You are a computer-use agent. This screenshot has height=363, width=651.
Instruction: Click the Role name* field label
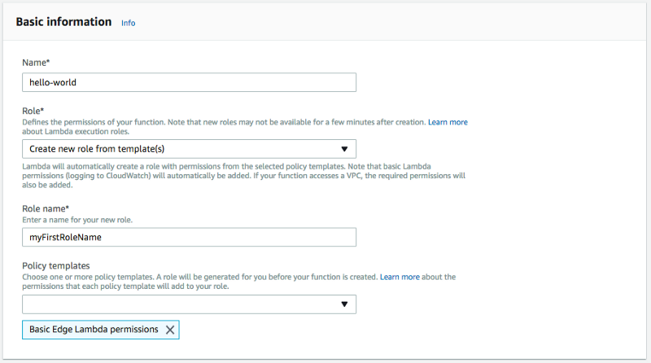click(46, 208)
